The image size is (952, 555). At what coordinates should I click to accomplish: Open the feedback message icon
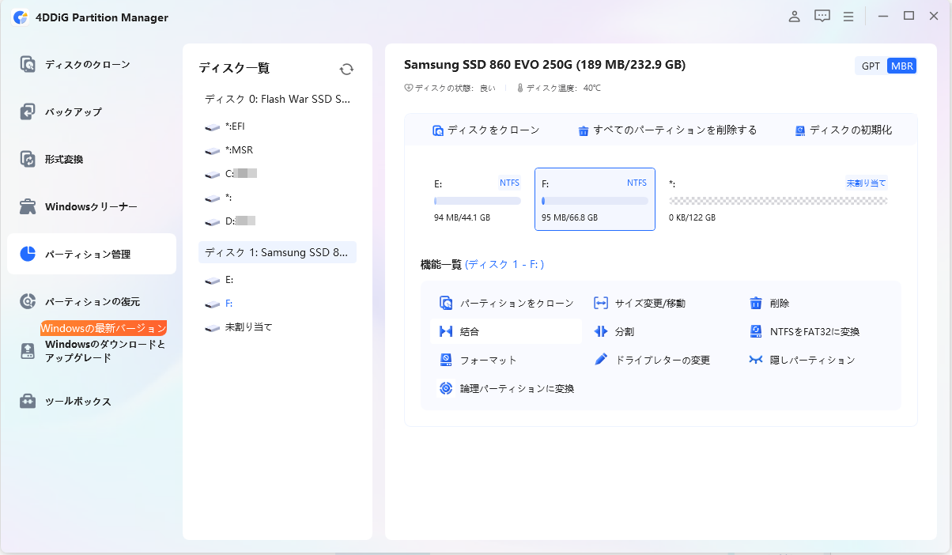(822, 17)
